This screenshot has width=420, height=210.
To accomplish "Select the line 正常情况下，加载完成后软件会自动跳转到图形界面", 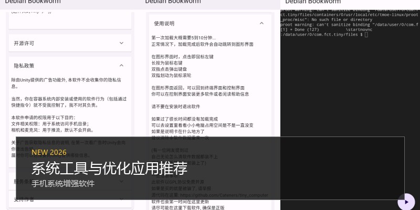I will pyautogui.click(x=202, y=44).
